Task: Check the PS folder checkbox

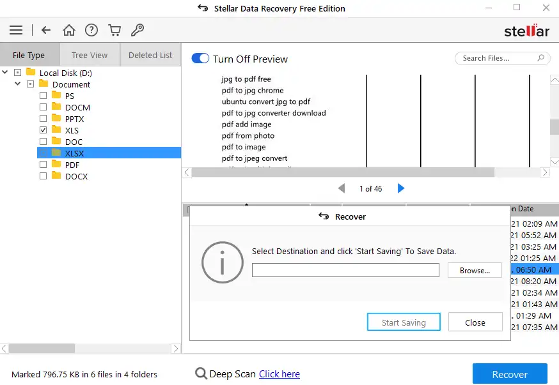Action: pos(43,96)
